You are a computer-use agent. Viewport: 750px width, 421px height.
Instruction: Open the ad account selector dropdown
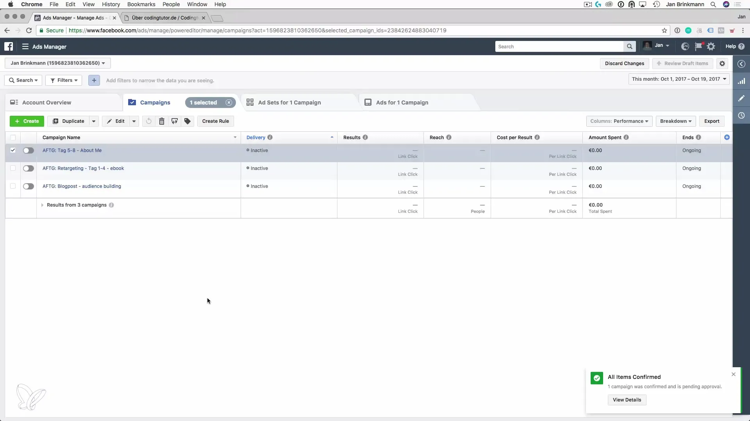(58, 63)
